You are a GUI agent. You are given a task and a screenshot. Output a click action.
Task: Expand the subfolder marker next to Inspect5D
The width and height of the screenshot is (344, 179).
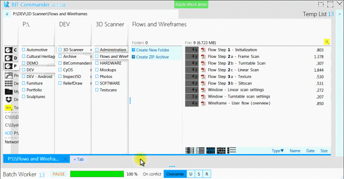pos(91,77)
